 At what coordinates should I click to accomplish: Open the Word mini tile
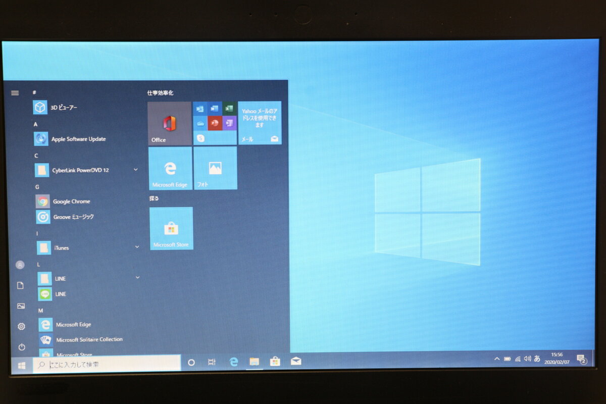tap(215, 108)
